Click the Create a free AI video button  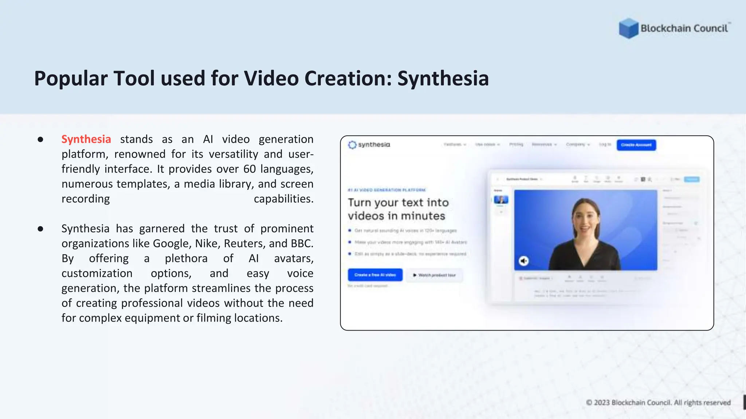375,275
